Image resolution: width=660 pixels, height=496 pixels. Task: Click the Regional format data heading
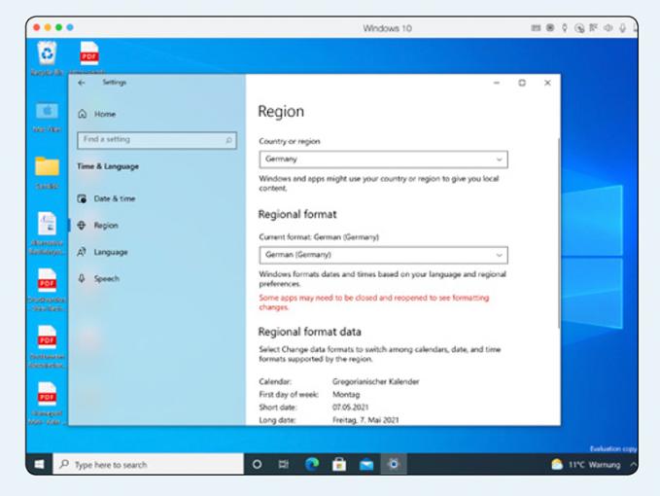point(310,332)
